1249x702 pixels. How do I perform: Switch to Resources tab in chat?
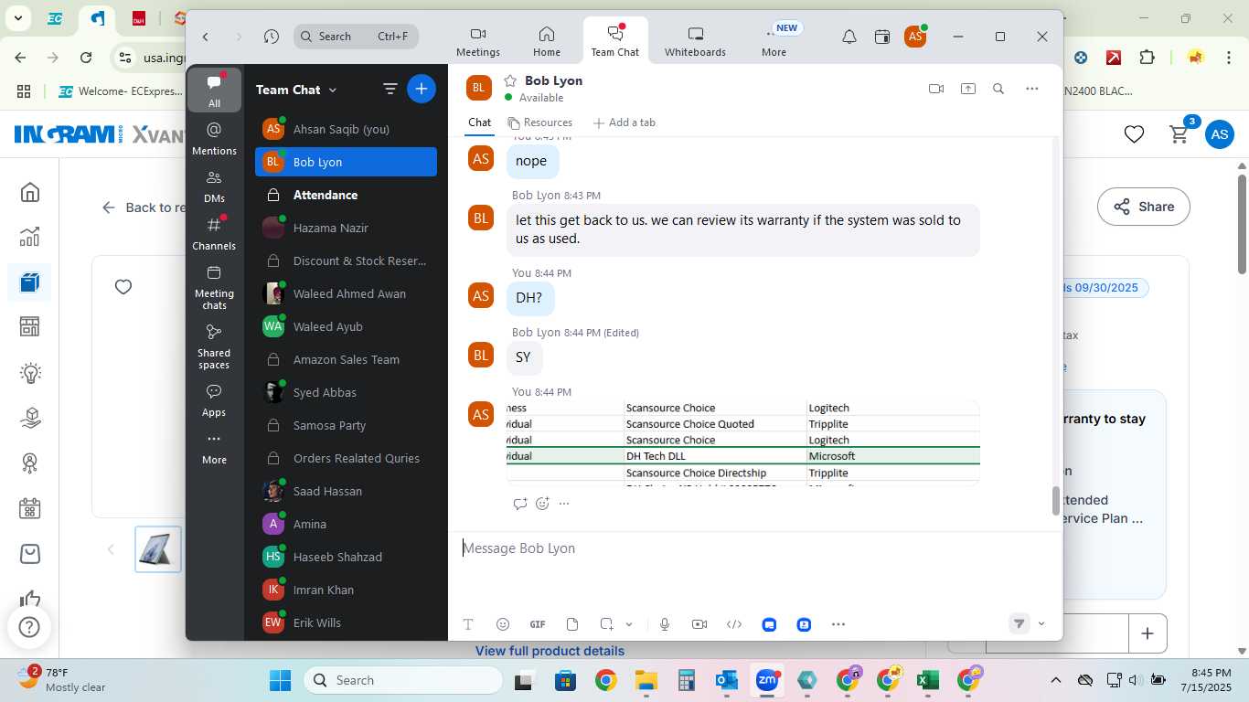point(539,122)
